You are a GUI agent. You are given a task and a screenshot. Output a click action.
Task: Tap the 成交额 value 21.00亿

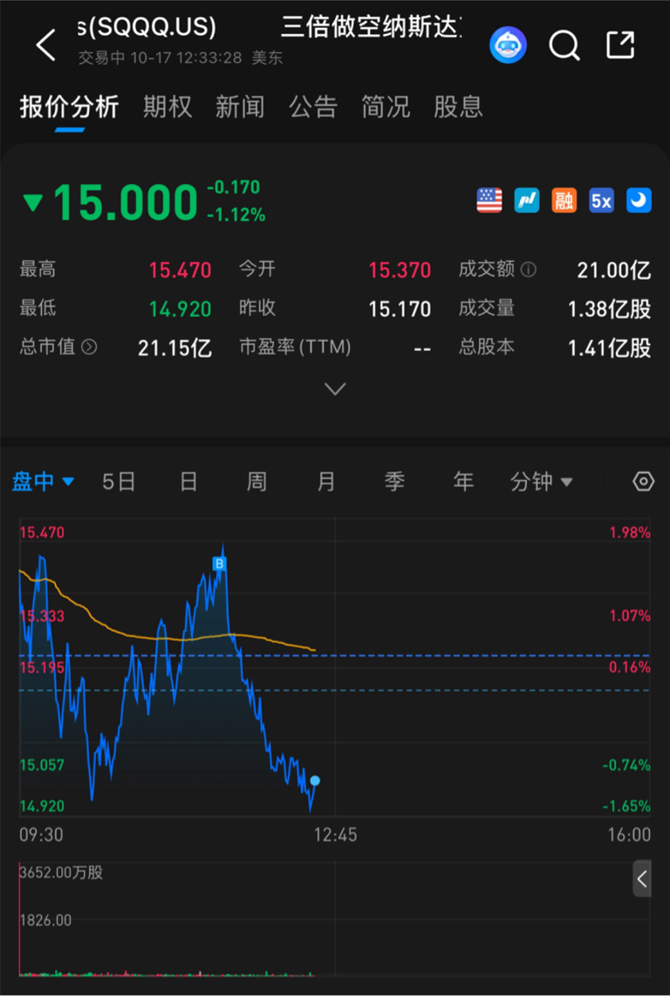[x=614, y=270]
